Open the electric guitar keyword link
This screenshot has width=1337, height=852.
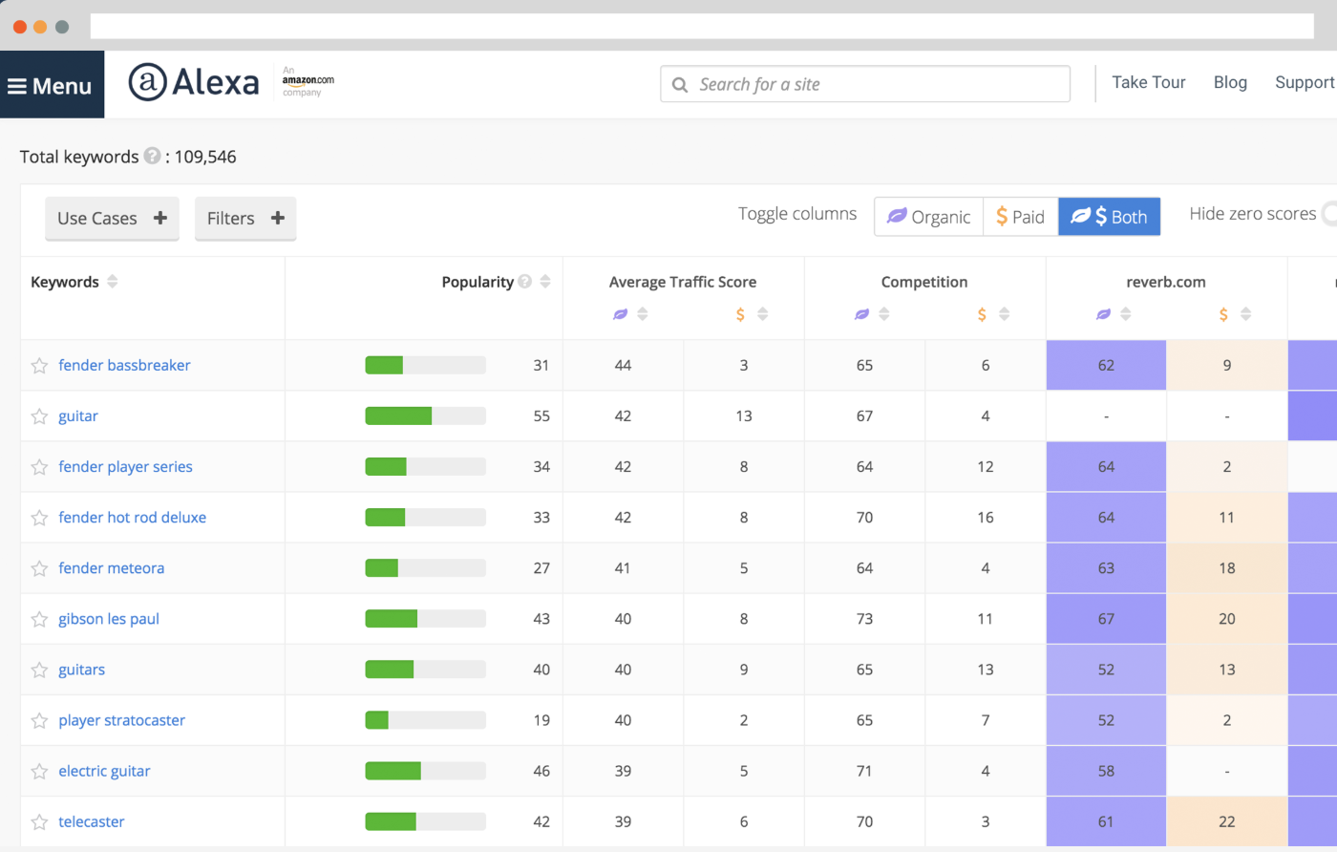click(x=104, y=771)
